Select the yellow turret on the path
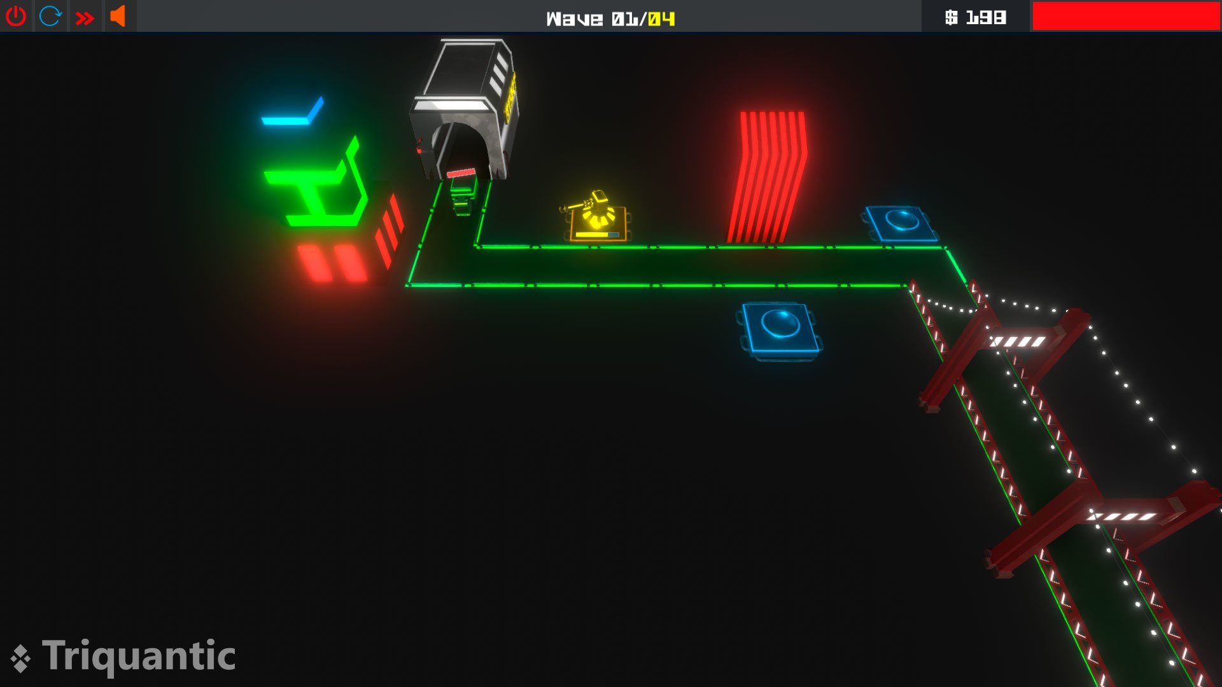Image resolution: width=1222 pixels, height=687 pixels. point(596,216)
